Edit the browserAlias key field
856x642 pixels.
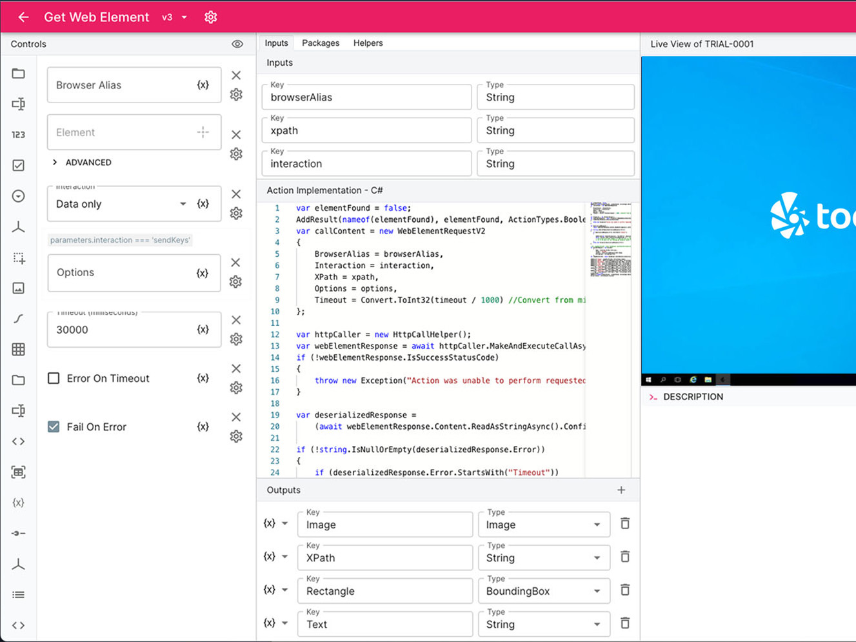366,97
